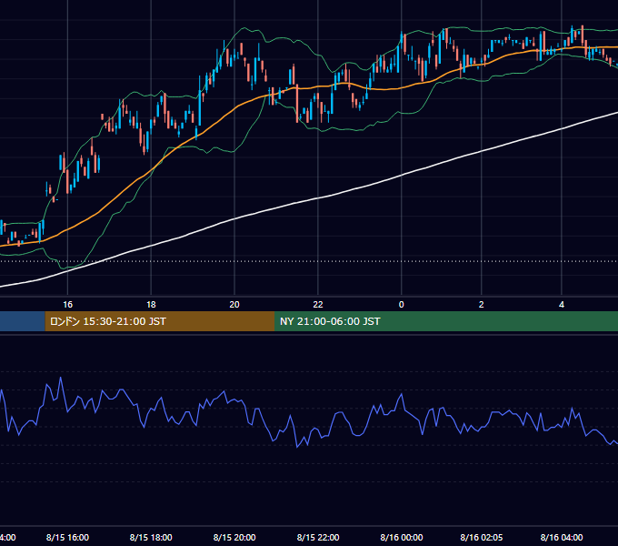This screenshot has width=618, height=546.
Task: Click the '2' hour label on price chart axis
Action: 482,304
